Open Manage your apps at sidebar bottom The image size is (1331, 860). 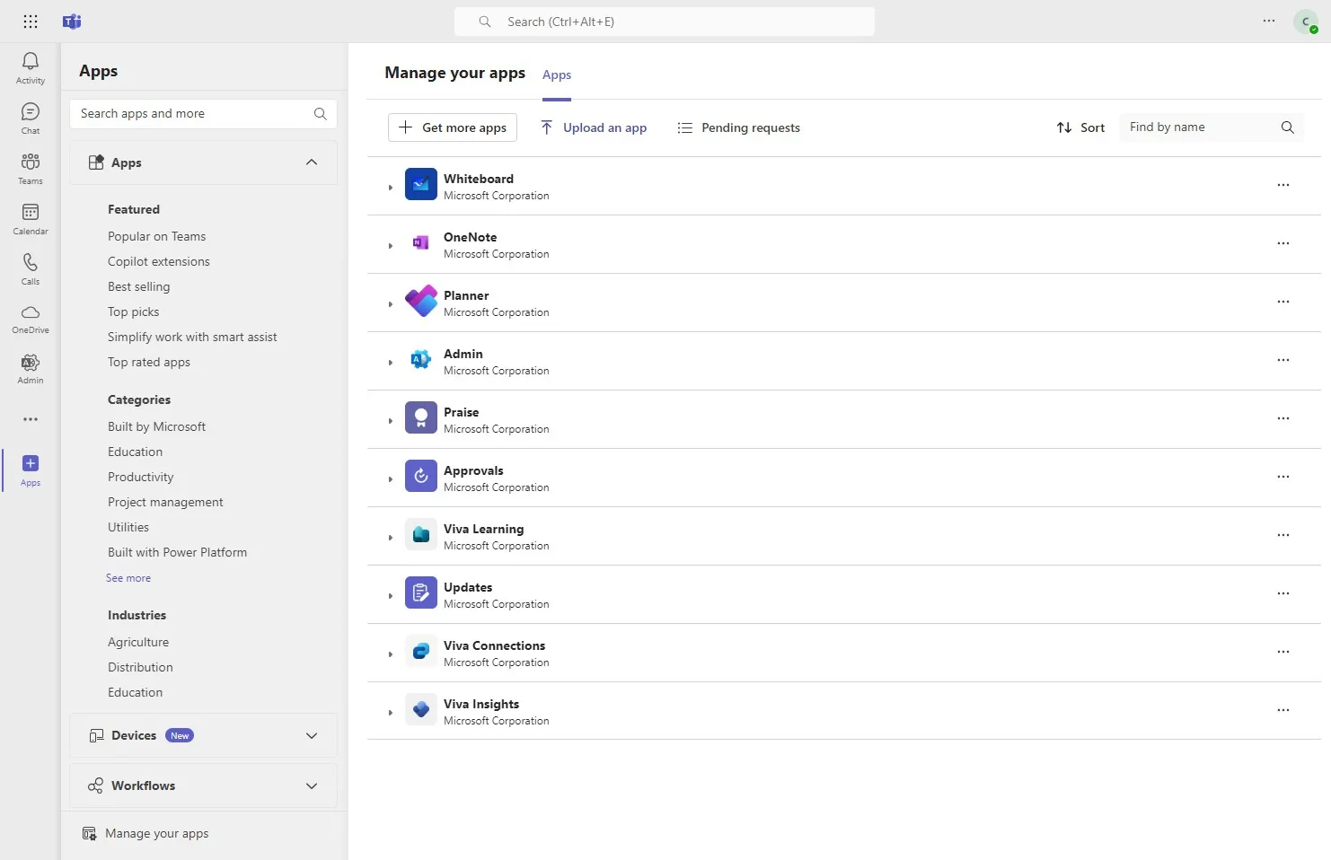[x=145, y=833]
